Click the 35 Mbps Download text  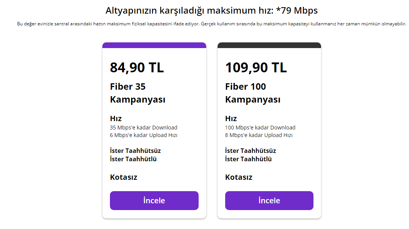(143, 128)
